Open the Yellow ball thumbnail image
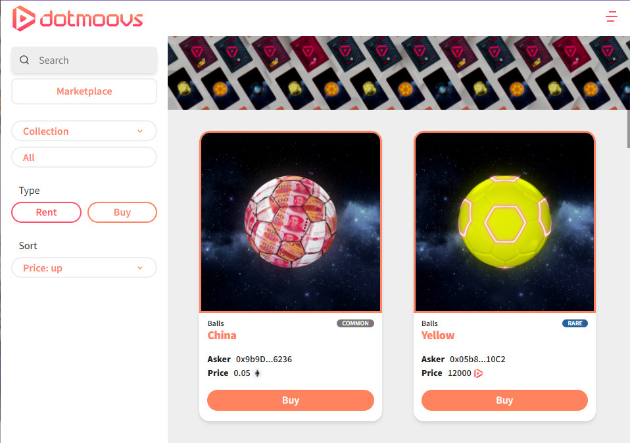Screen dimensions: 630x443 (504, 221)
